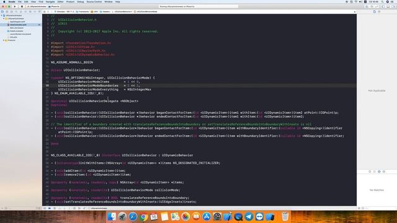
Task: Open the Editor menu
Action: (60, 2)
